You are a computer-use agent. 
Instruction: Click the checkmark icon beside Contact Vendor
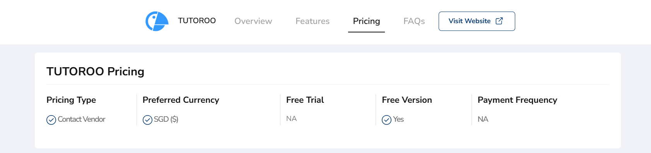[51, 120]
